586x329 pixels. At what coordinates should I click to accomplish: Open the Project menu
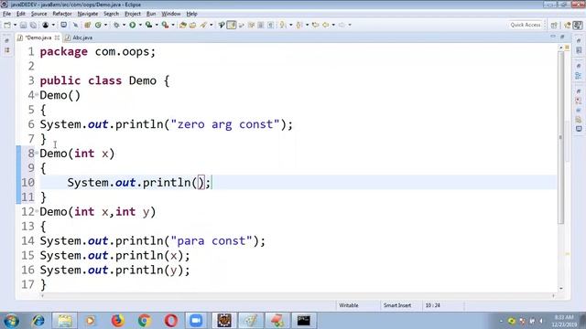point(133,14)
